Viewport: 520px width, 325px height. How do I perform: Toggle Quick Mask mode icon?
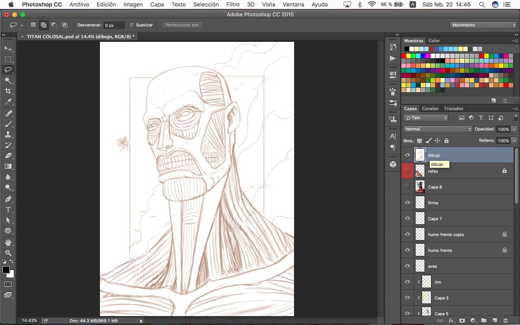[8, 284]
